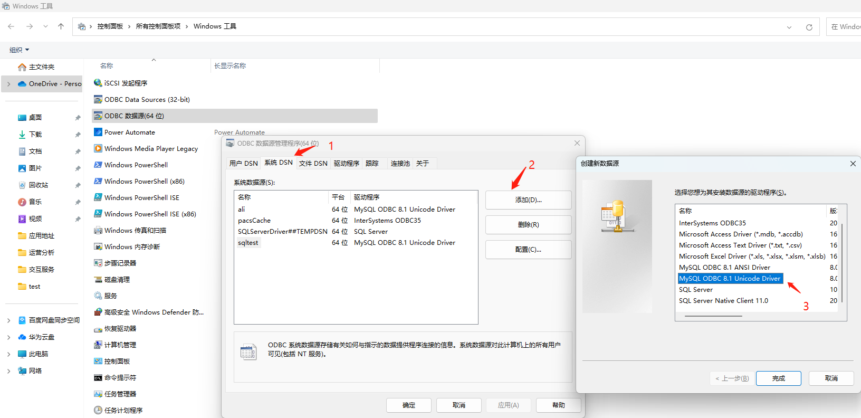Switch to 文件 DSN tab

tap(313, 164)
